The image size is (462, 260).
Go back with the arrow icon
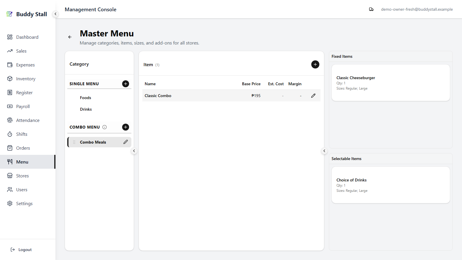pyautogui.click(x=70, y=37)
